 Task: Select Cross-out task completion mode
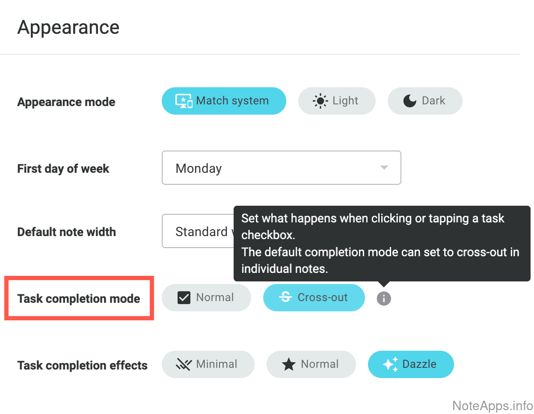click(314, 298)
